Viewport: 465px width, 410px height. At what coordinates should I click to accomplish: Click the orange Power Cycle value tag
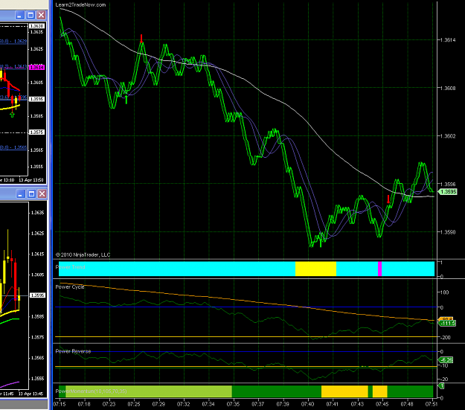(x=446, y=319)
